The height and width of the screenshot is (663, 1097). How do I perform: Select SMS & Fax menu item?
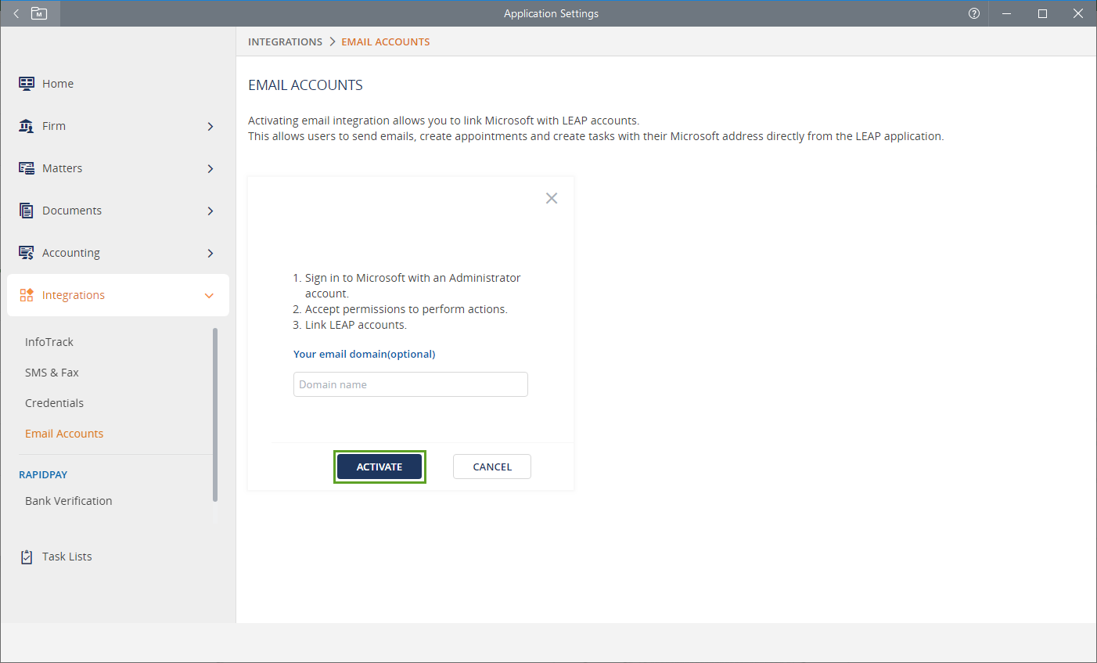click(52, 373)
